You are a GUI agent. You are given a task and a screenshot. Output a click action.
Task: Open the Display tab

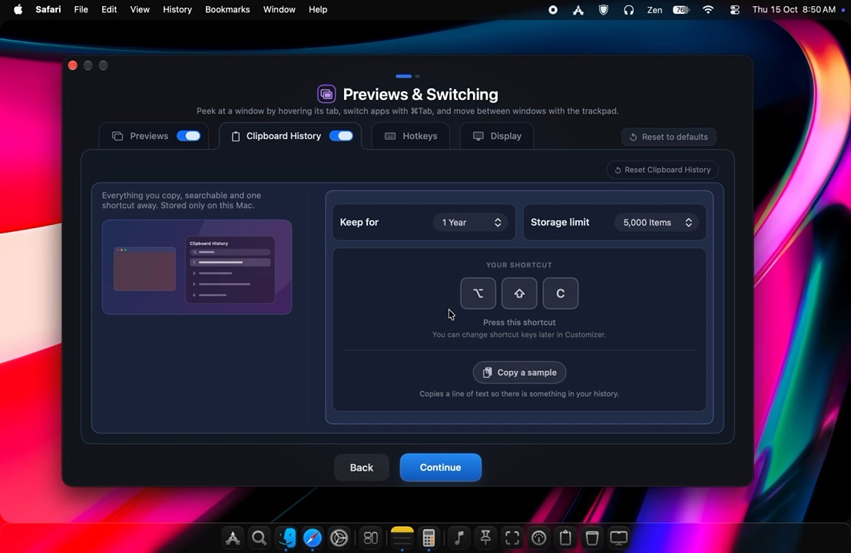click(497, 136)
